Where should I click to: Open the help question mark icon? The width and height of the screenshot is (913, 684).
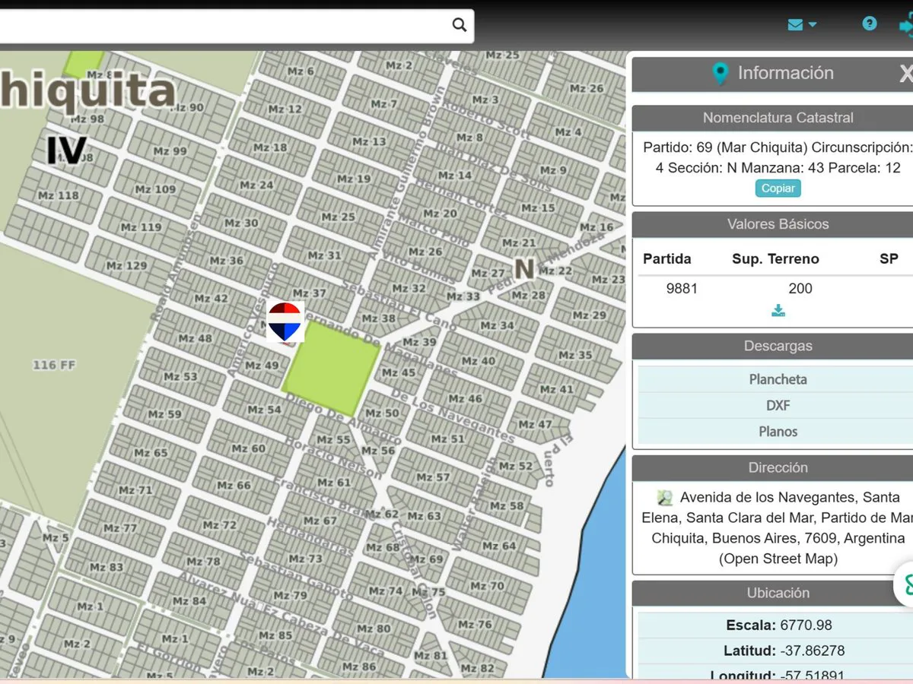pos(870,24)
